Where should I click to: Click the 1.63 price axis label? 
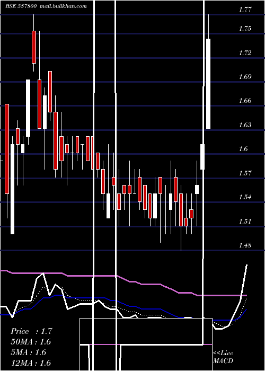245,125
